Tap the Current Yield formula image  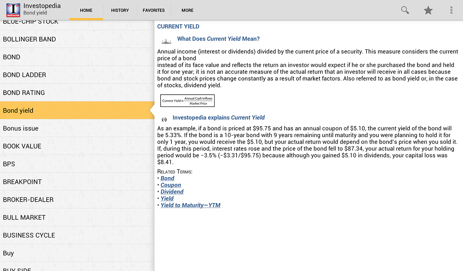click(187, 101)
